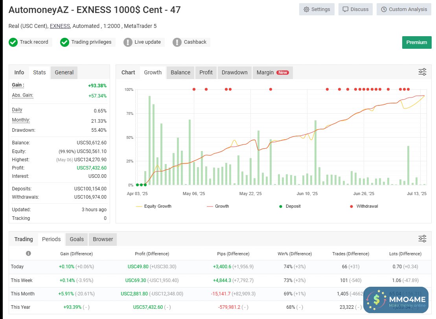Image resolution: width=436 pixels, height=319 pixels.
Task: Click the '3 hours ago' updated value
Action: click(x=94, y=210)
